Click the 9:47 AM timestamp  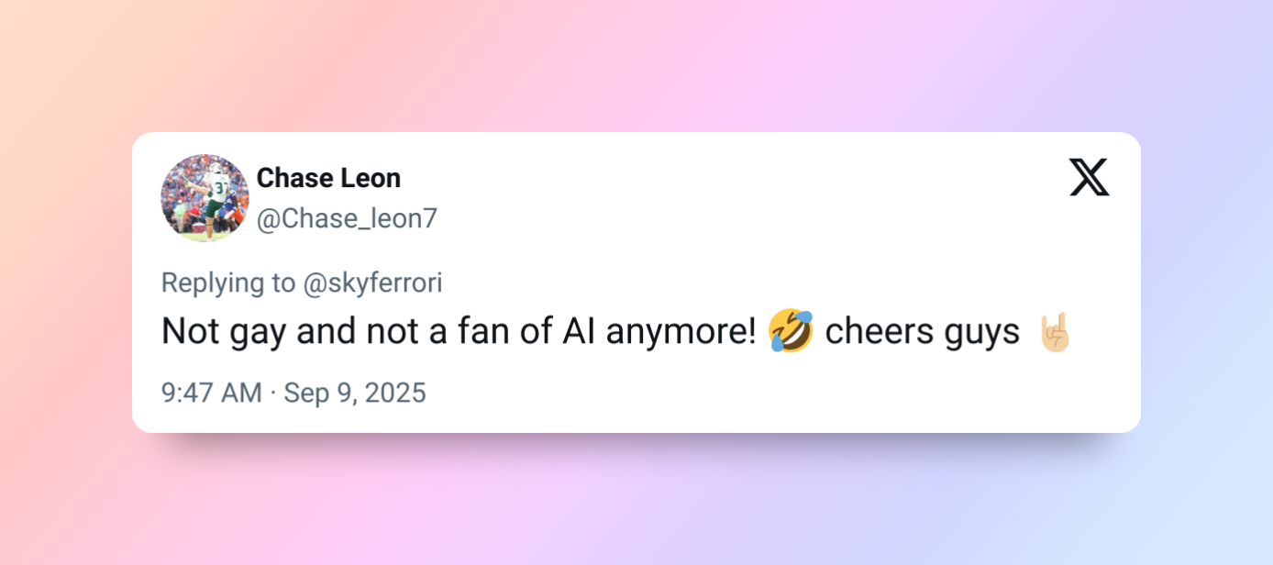[x=211, y=393]
